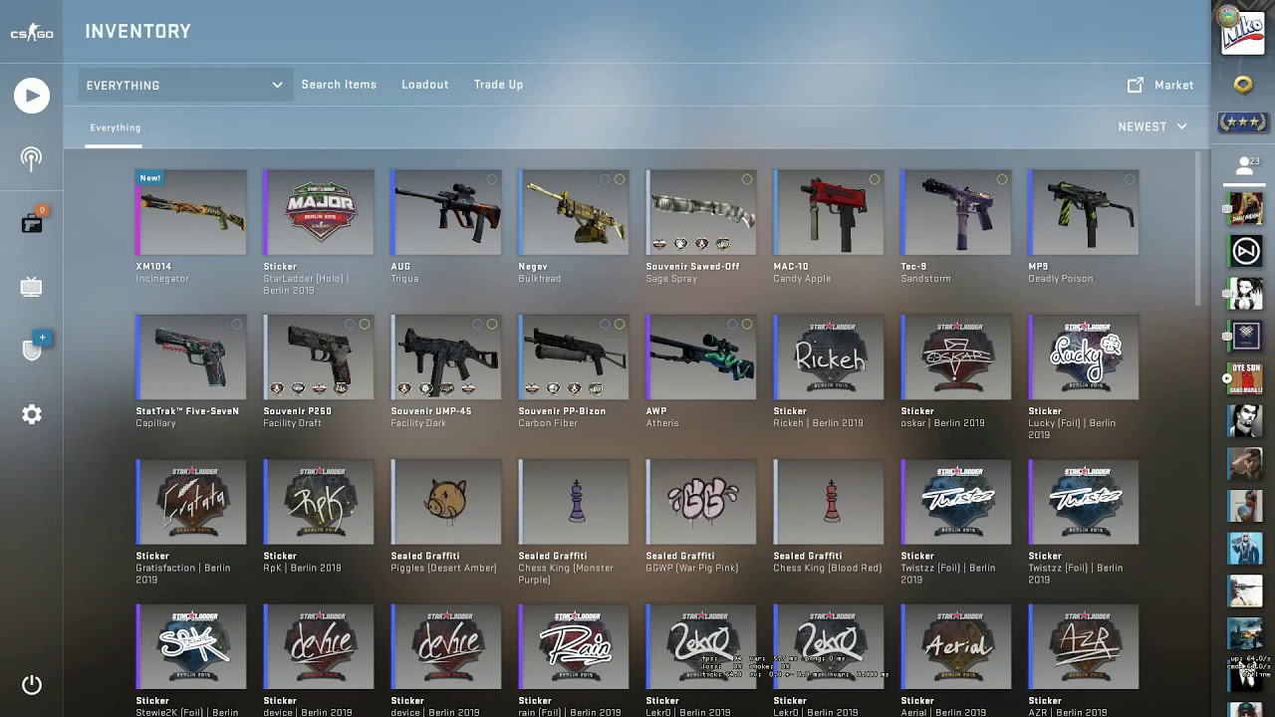Viewport: 1275px width, 717px height.
Task: Select Chess King Monster Purple graffiti
Action: point(574,502)
